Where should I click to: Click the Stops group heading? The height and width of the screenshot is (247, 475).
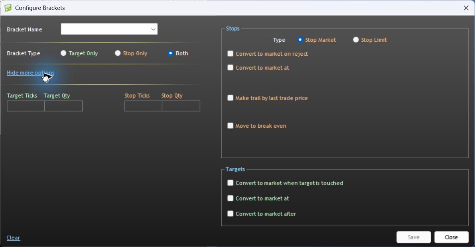[233, 28]
